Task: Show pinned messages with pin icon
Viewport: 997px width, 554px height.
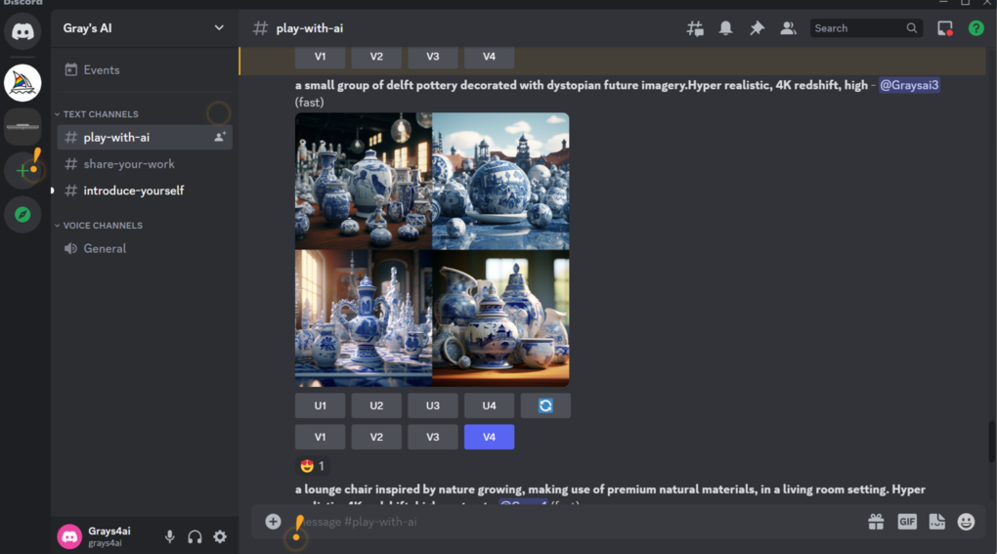Action: [757, 28]
